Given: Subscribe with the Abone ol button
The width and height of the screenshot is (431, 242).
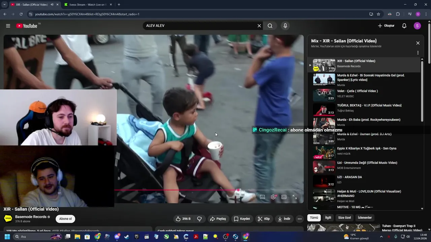Looking at the screenshot, I should point(65,219).
